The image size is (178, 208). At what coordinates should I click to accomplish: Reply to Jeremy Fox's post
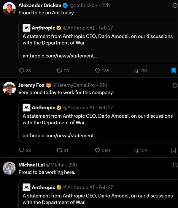pyautogui.click(x=21, y=150)
